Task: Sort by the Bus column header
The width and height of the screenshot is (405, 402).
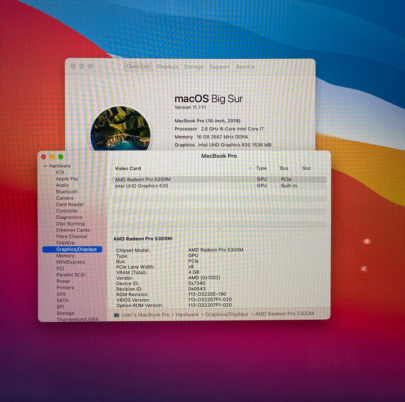Action: pyautogui.click(x=284, y=168)
